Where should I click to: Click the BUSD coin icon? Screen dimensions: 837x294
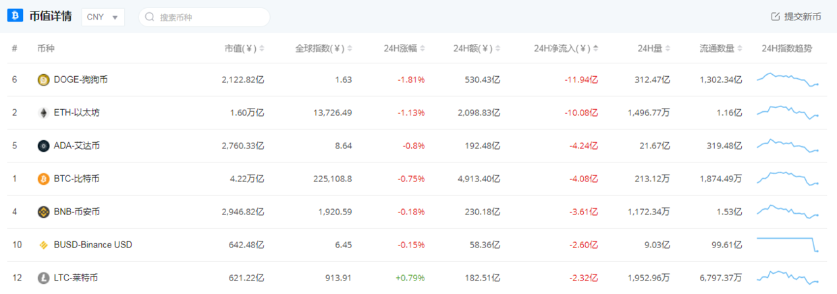(x=43, y=245)
